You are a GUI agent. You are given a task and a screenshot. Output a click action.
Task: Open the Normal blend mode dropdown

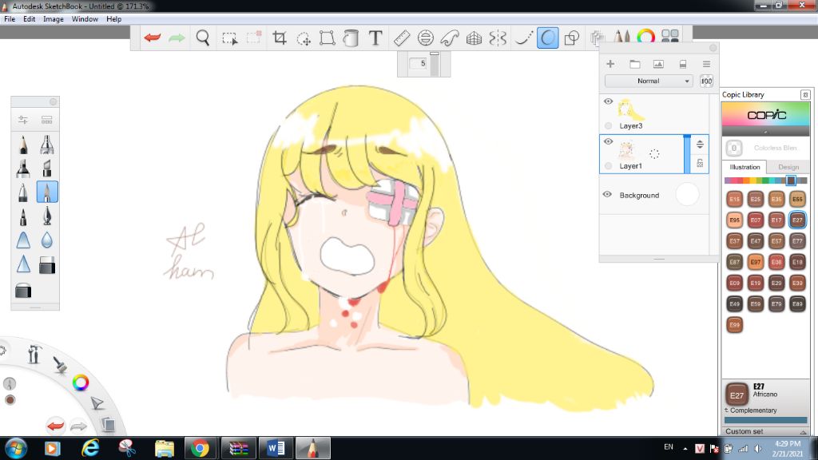(x=649, y=81)
